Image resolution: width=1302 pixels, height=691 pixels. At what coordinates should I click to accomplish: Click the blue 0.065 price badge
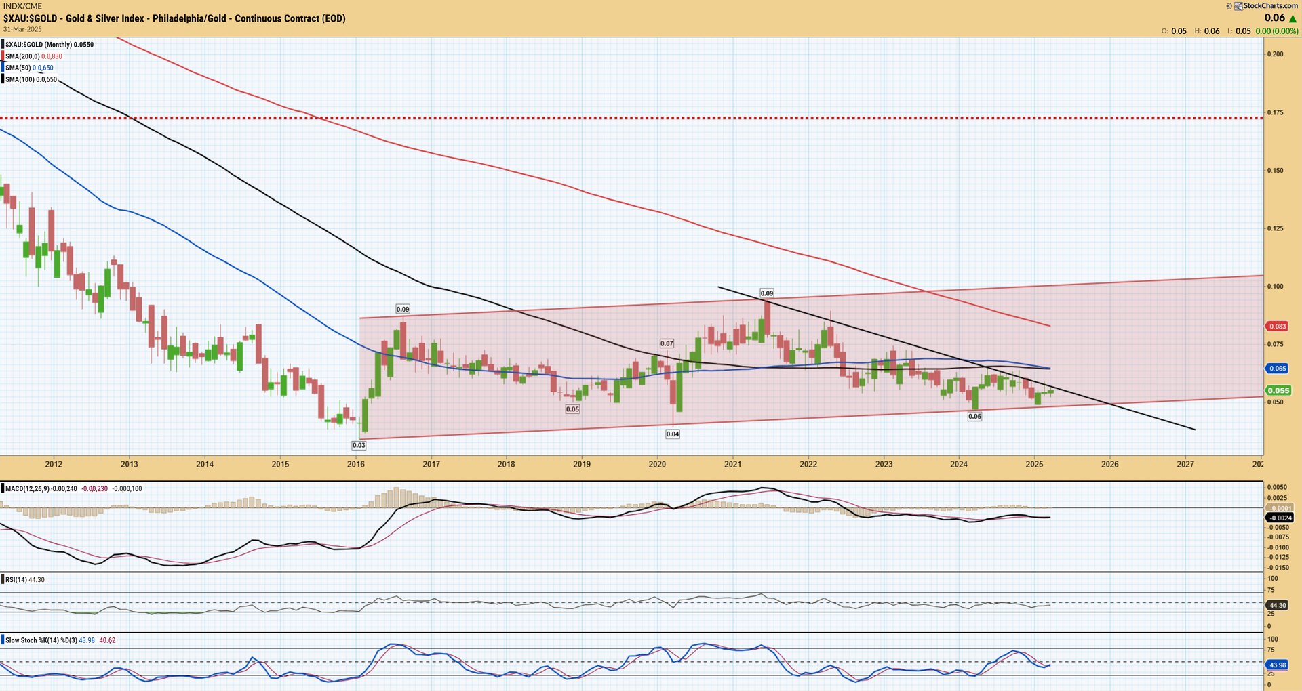1278,369
